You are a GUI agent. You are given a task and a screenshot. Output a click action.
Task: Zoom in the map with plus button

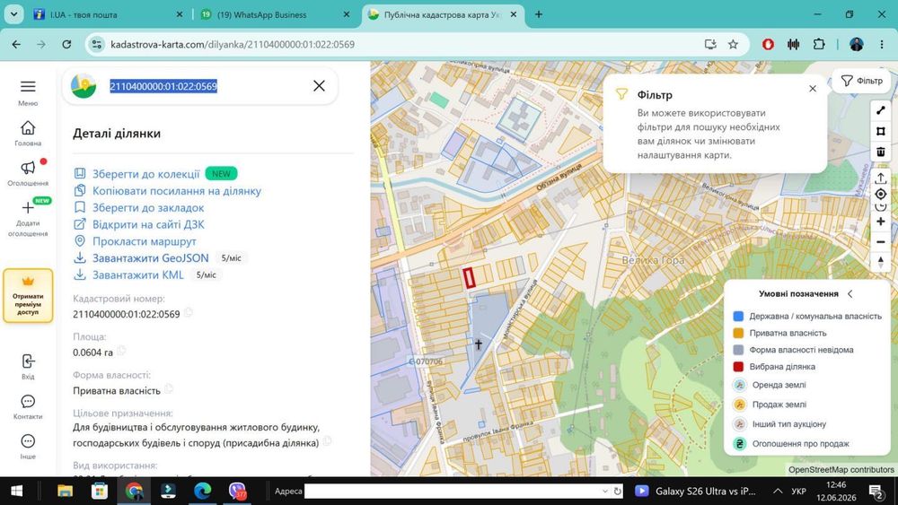pos(881,222)
